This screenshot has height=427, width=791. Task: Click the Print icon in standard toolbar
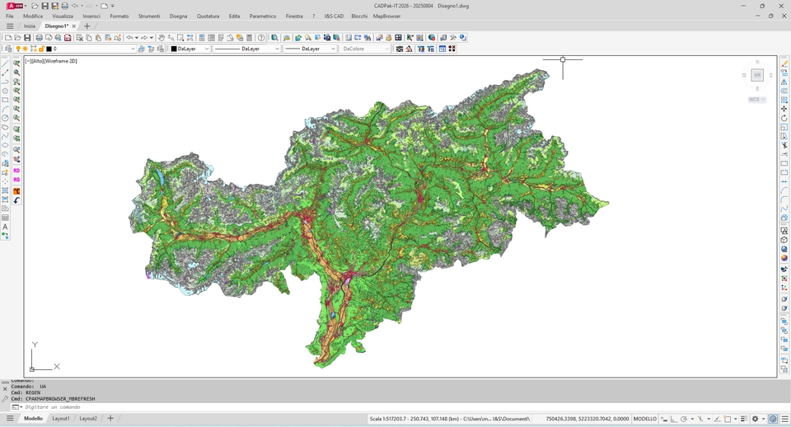39,37
